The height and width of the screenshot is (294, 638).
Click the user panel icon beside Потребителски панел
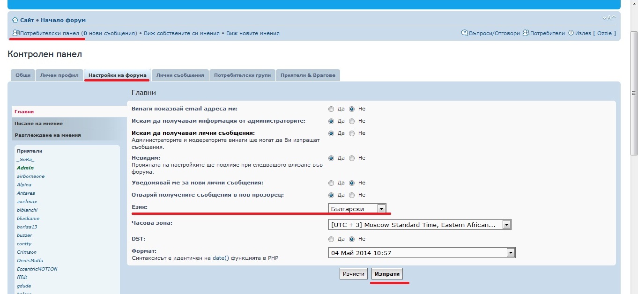click(x=15, y=33)
